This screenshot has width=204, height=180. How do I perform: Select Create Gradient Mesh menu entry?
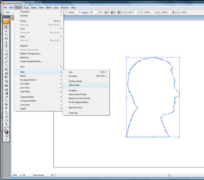[x=31, y=61]
